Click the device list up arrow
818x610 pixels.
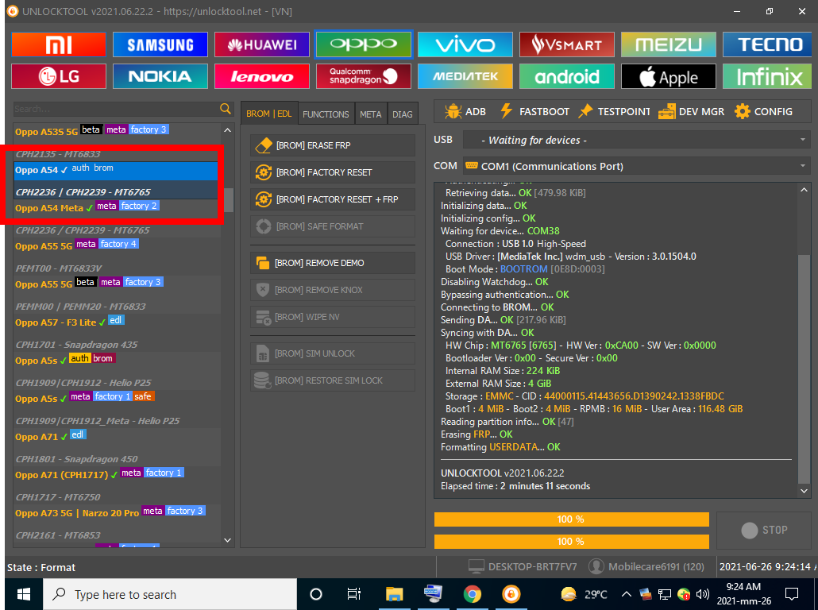[227, 130]
